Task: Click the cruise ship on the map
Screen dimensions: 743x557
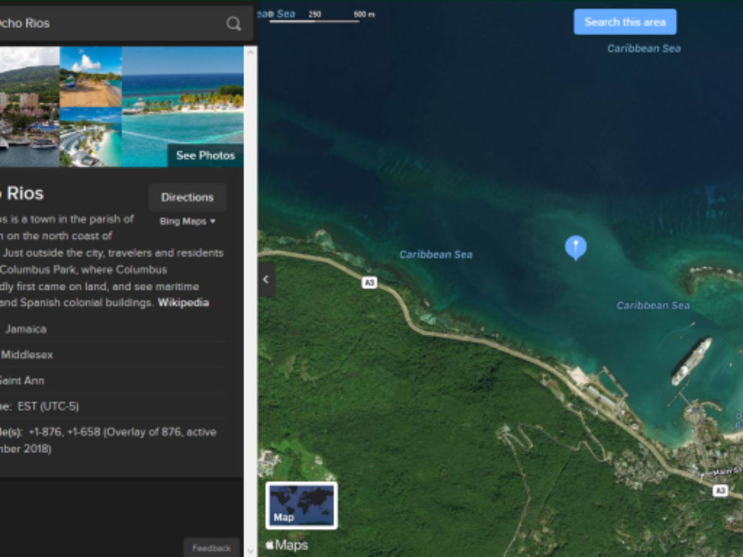Action: click(692, 361)
